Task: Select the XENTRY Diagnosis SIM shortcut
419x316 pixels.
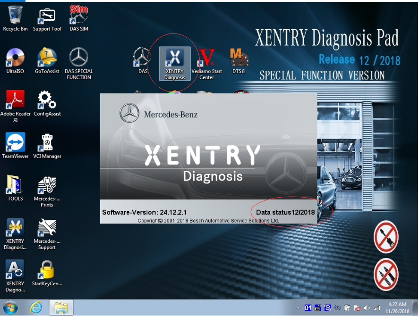Action: [x=15, y=234]
